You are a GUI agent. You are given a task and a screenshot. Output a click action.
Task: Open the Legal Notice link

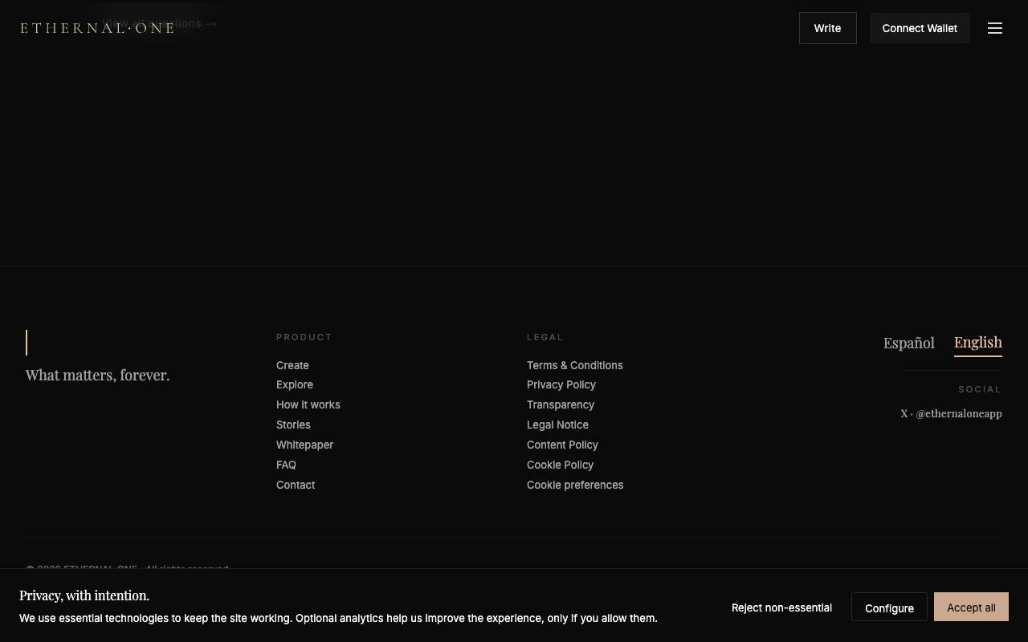(x=557, y=425)
